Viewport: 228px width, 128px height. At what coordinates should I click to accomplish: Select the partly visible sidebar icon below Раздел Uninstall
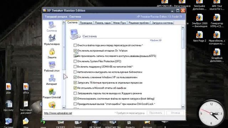(x=52, y=105)
